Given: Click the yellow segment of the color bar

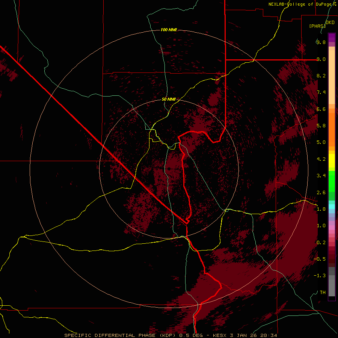Looking at the screenshot, I should (332, 161).
